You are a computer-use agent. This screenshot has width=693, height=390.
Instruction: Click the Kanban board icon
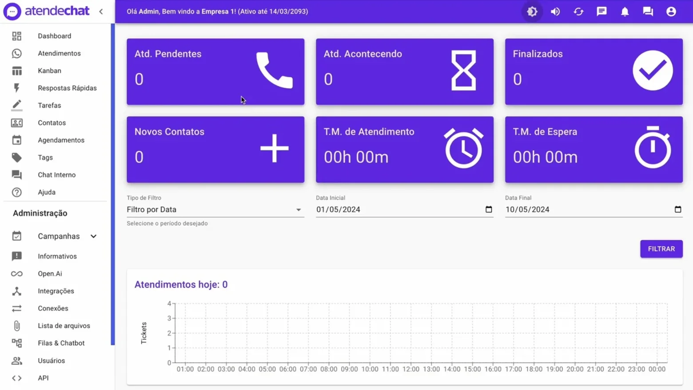(x=17, y=71)
